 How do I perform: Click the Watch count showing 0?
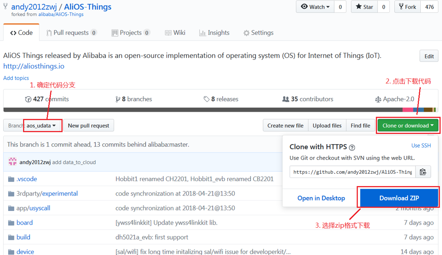(340, 7)
